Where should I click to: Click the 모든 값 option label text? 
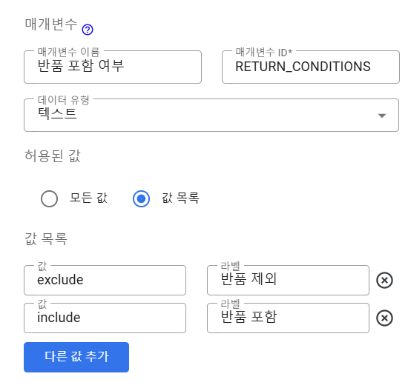(x=88, y=198)
